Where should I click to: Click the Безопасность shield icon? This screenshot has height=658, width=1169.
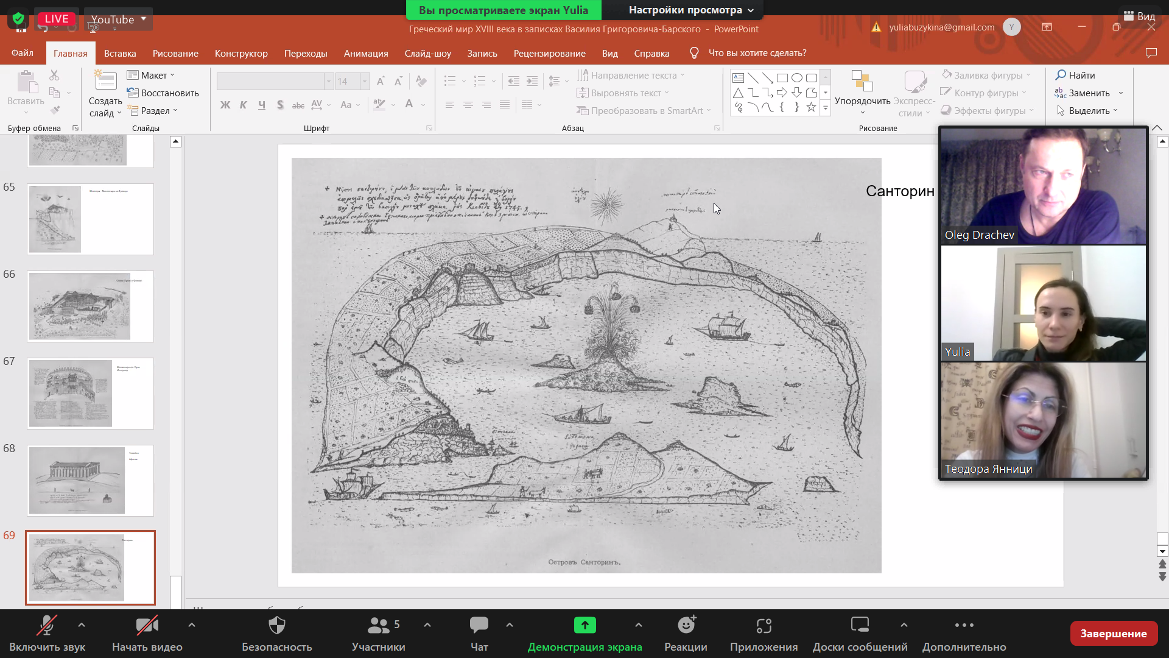(x=277, y=625)
